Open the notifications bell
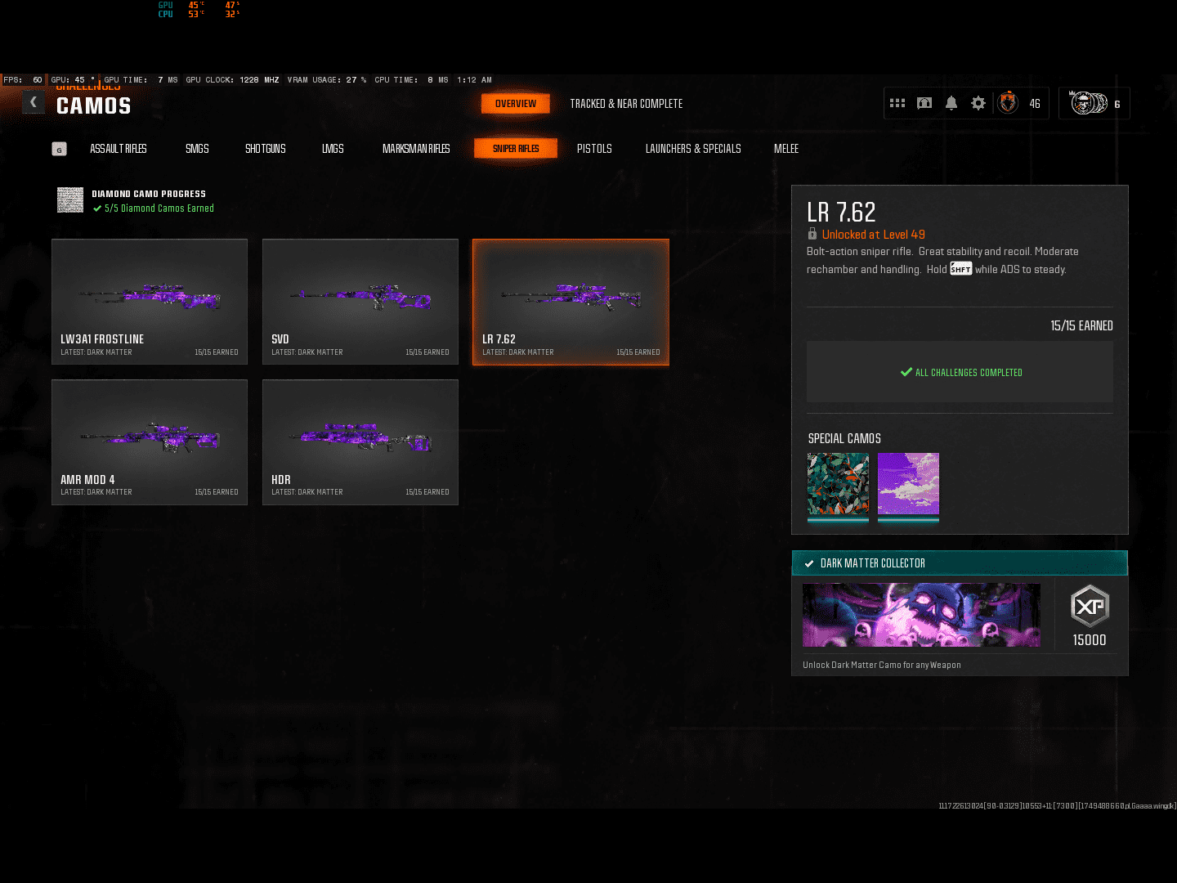 coord(951,104)
